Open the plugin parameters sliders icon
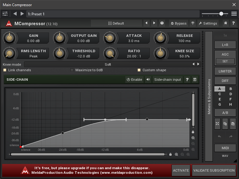 pos(5,14)
